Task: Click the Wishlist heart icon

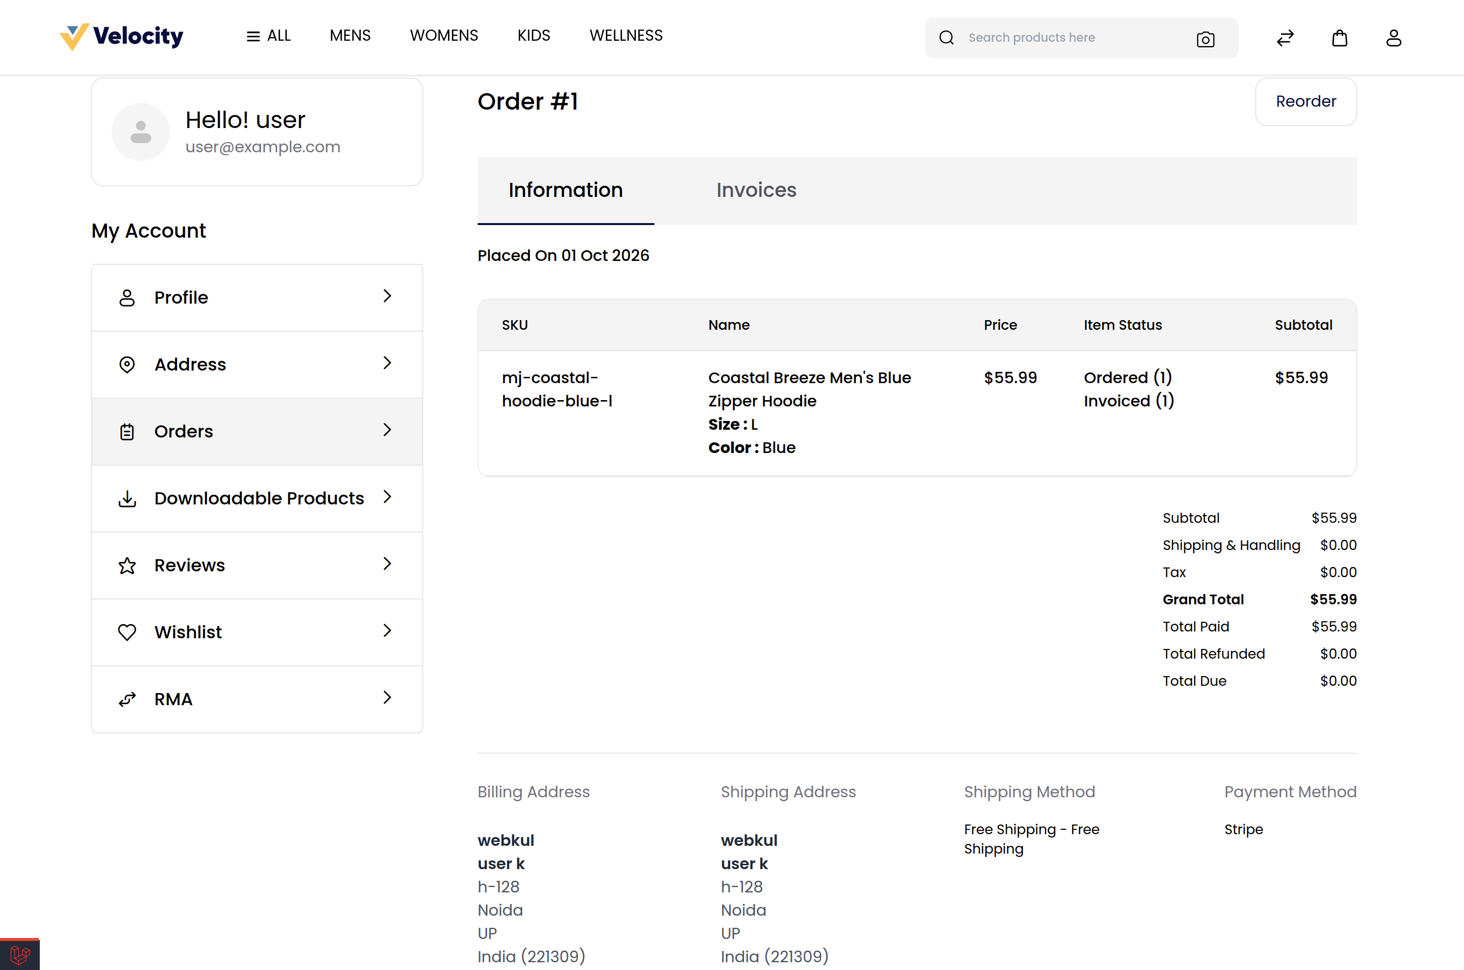Action: point(127,632)
